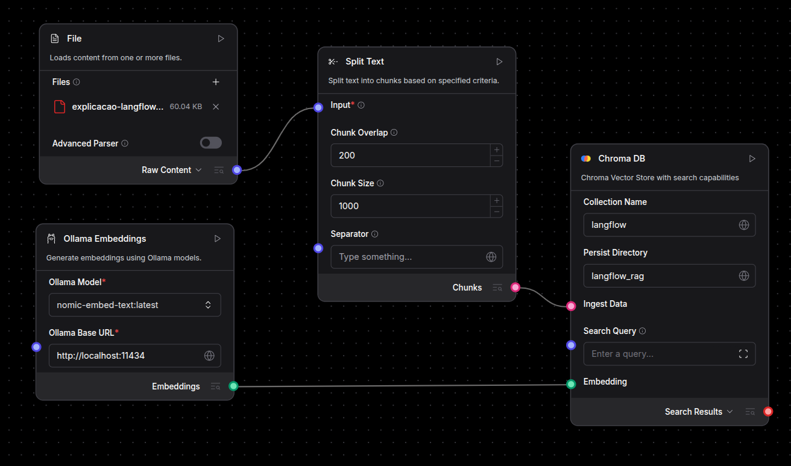This screenshot has width=791, height=466.
Task: Click the Chroma DB logo icon
Action: [586, 159]
